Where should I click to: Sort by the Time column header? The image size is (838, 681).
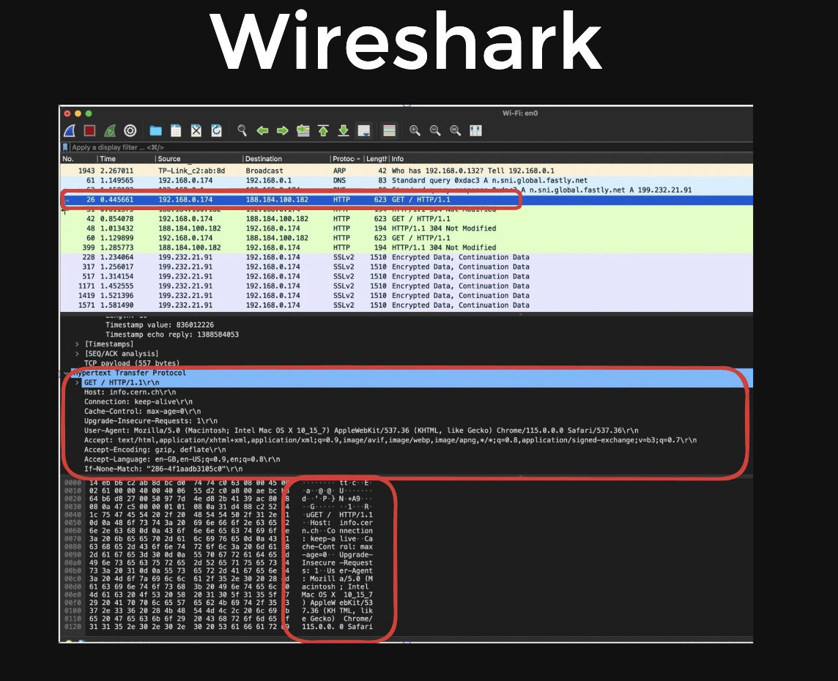click(x=126, y=159)
